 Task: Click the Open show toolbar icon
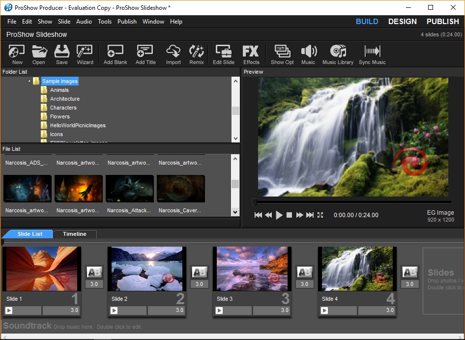[x=39, y=54]
